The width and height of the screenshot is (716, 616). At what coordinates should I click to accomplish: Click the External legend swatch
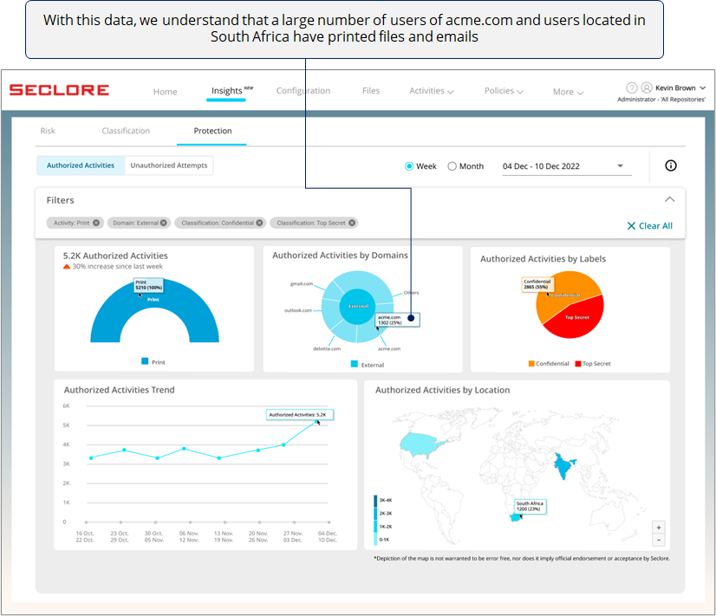click(354, 364)
